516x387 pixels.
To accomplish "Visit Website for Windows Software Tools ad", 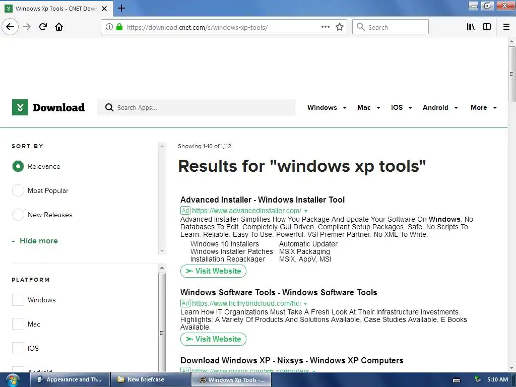I will [213, 339].
